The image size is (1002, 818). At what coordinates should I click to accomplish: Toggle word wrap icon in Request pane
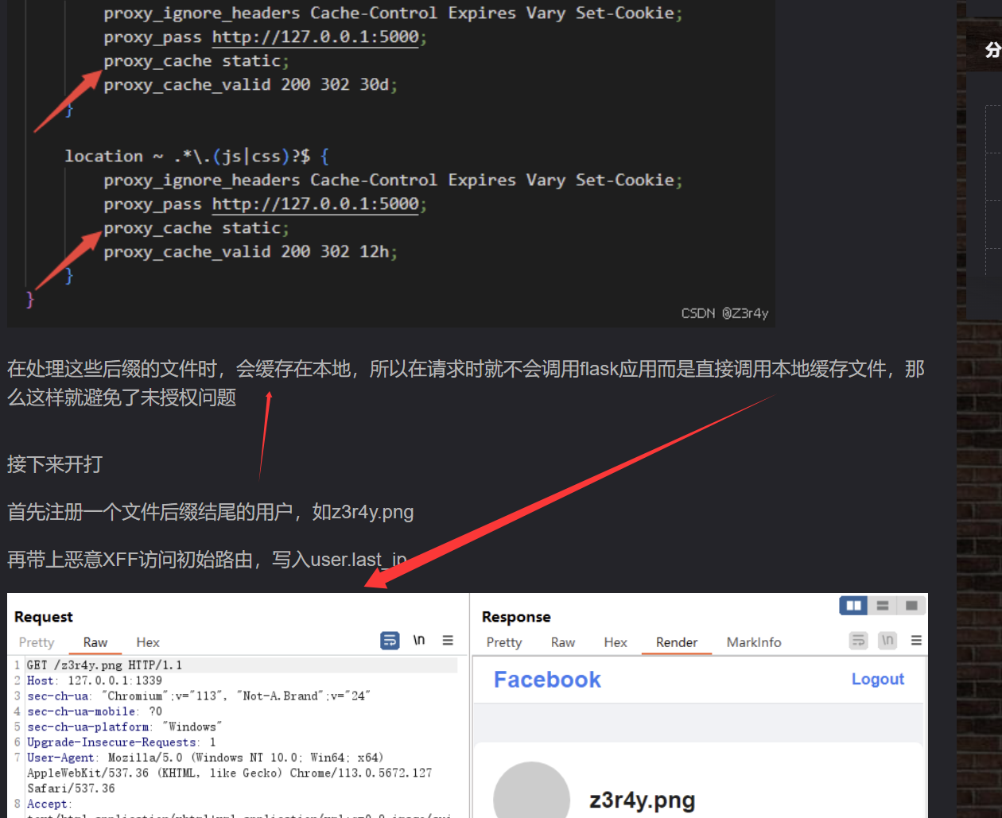(x=390, y=641)
